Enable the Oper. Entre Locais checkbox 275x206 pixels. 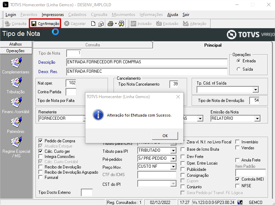(x=183, y=163)
